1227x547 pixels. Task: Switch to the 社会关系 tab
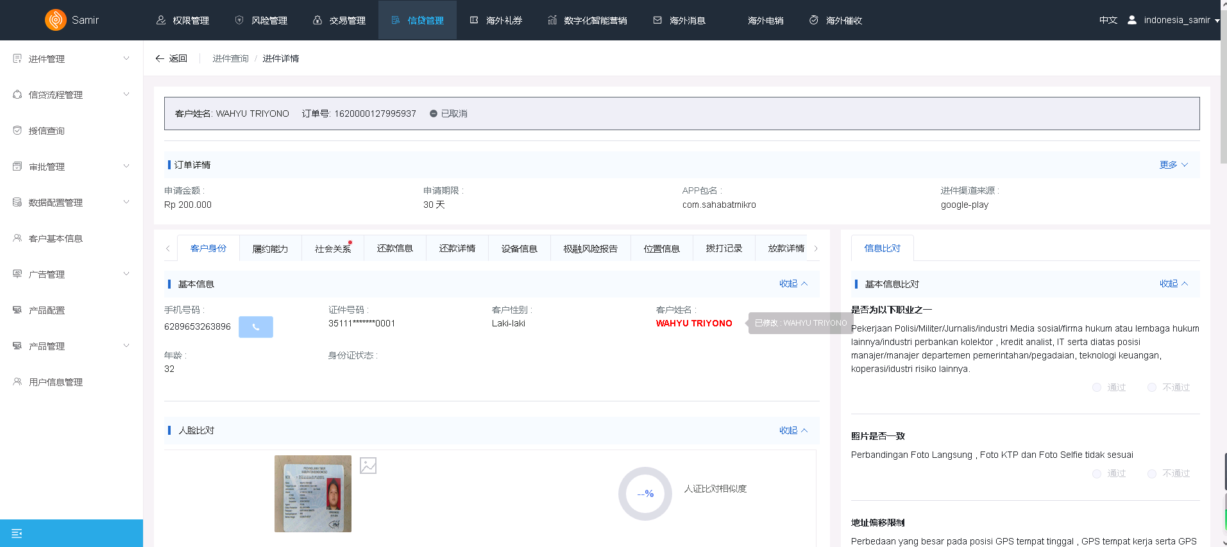[333, 248]
